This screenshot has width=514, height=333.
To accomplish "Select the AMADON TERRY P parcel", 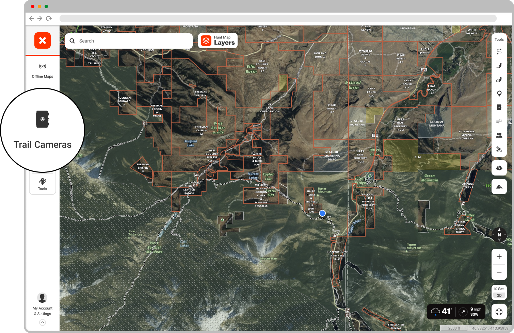I will tap(468, 185).
